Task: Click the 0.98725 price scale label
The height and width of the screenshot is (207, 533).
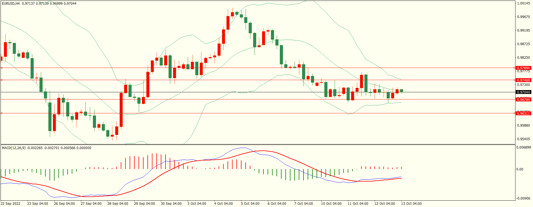Action: (524, 44)
